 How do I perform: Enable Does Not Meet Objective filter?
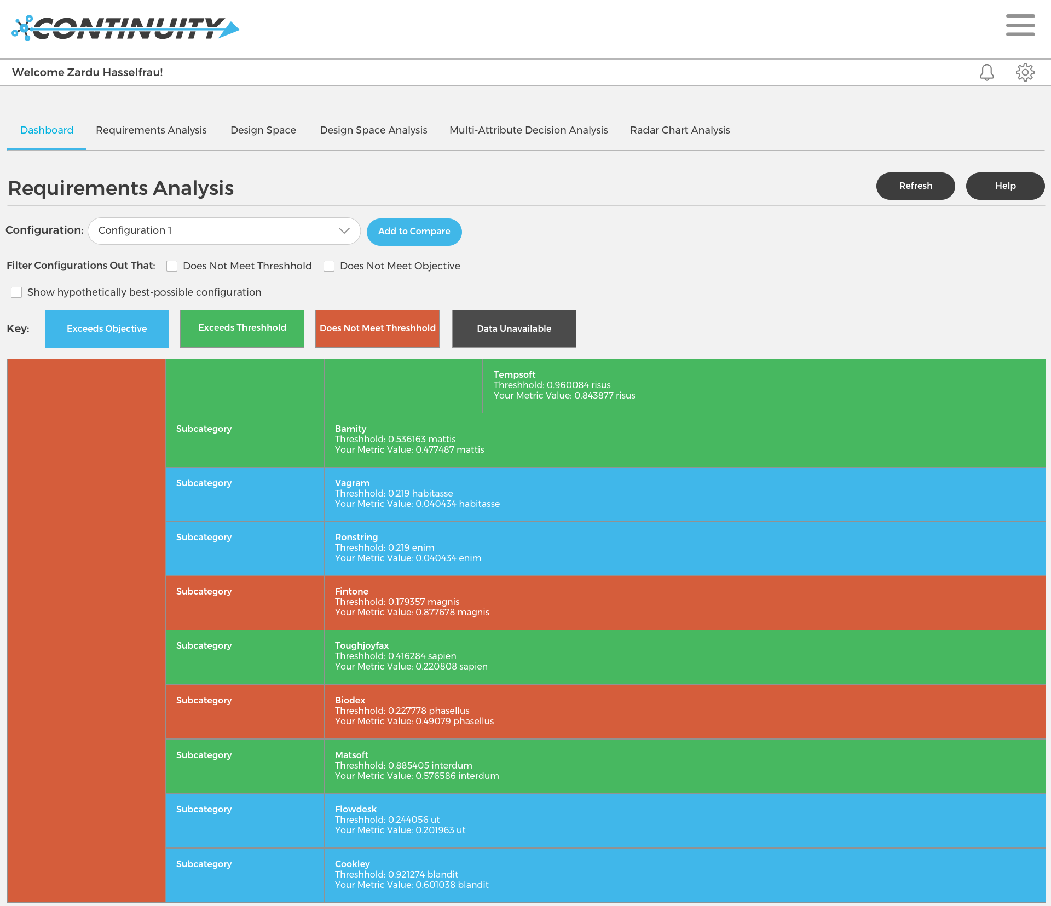pos(329,266)
